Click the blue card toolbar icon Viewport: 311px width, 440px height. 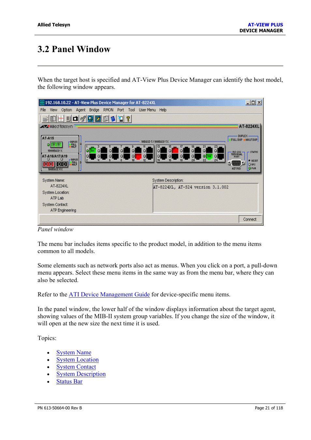(113, 119)
